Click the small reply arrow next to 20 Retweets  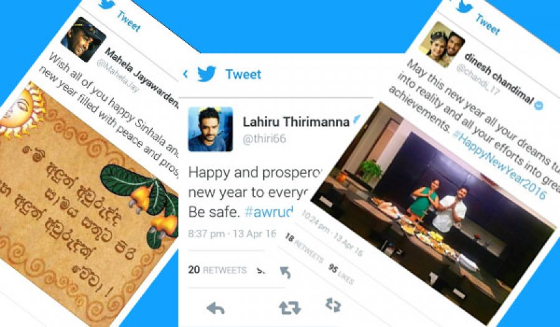pos(285,272)
